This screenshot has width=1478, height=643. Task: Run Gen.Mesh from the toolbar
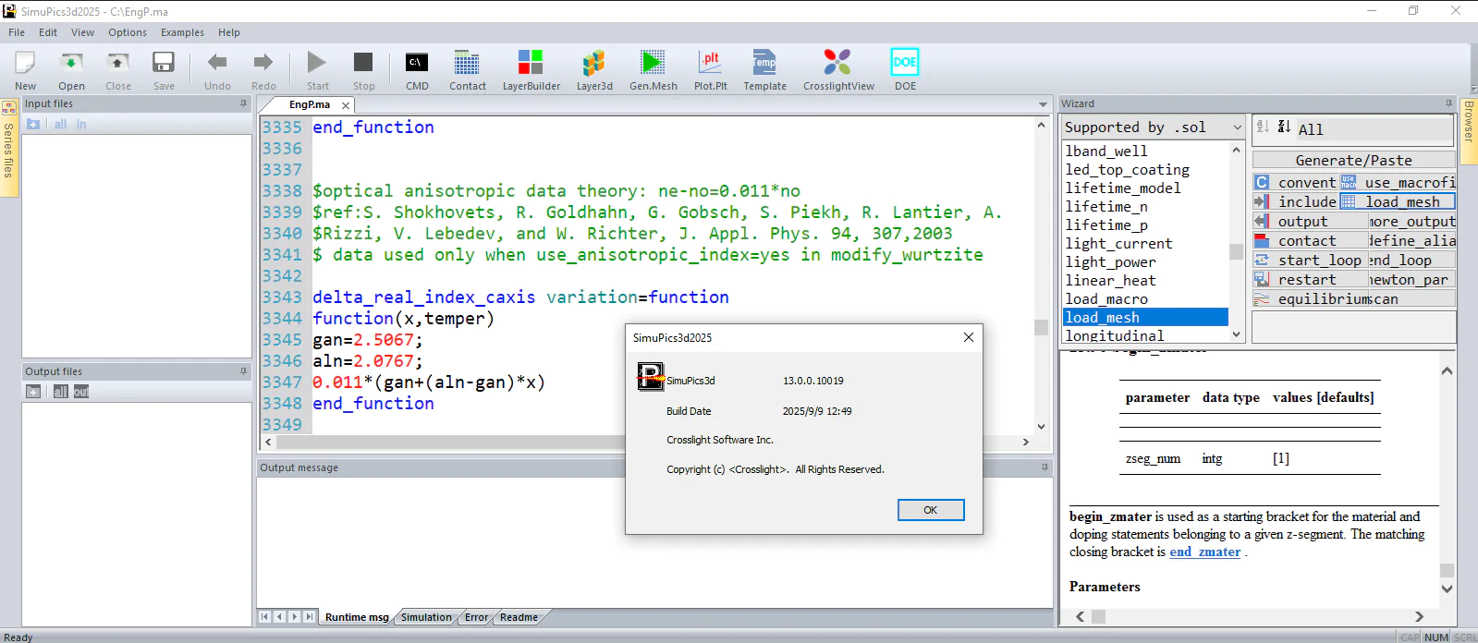click(x=653, y=70)
